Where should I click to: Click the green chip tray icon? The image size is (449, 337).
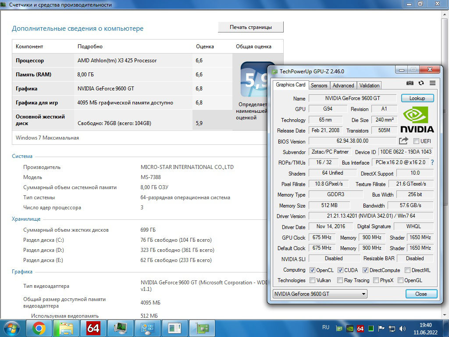371,329
